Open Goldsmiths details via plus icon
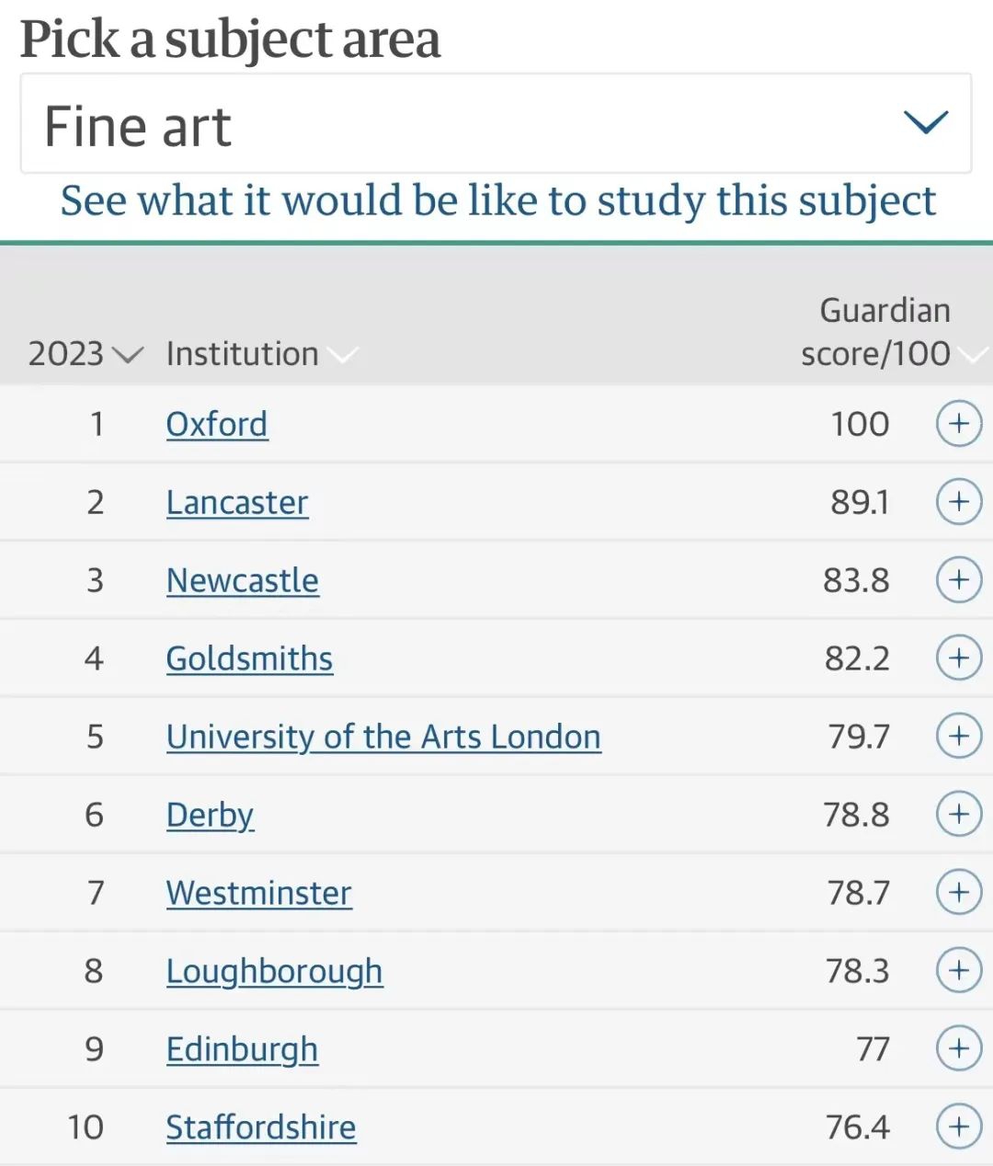This screenshot has height=1166, width=993. [x=959, y=658]
